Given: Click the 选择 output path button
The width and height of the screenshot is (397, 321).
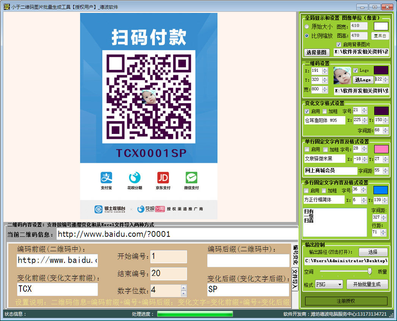Looking at the screenshot, I should click(x=373, y=252).
